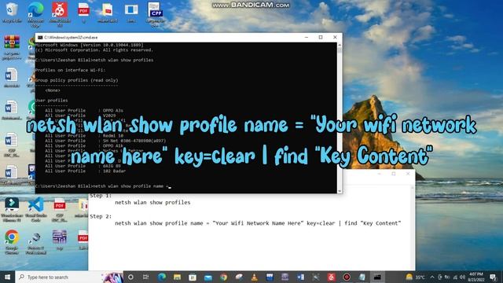Minimize the Command Prompt window
This screenshot has width=503, height=283.
coord(307,38)
